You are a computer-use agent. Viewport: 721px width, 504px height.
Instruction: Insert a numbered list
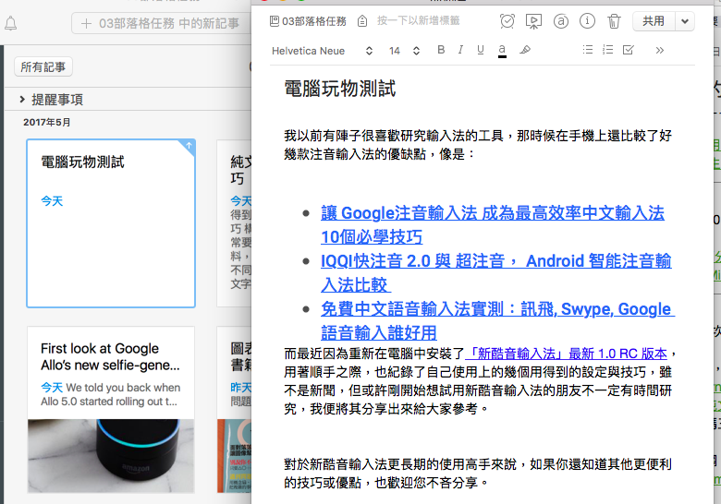click(x=608, y=50)
